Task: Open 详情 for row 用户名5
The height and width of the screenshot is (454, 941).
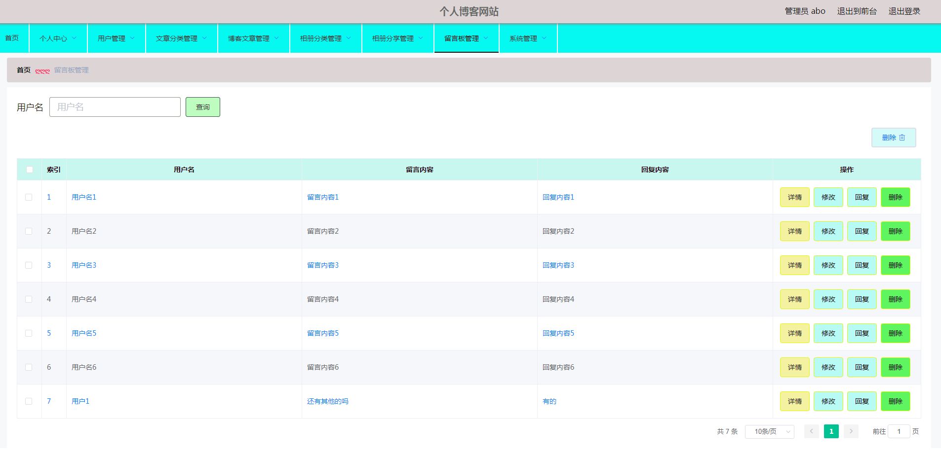Action: click(x=795, y=333)
